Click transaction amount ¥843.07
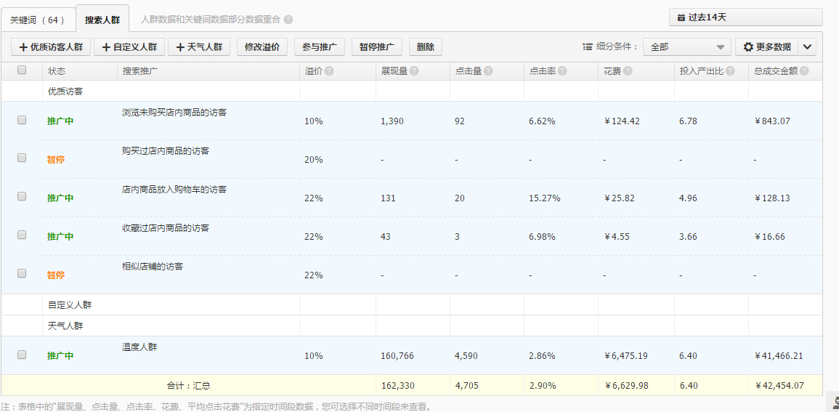 coord(772,121)
